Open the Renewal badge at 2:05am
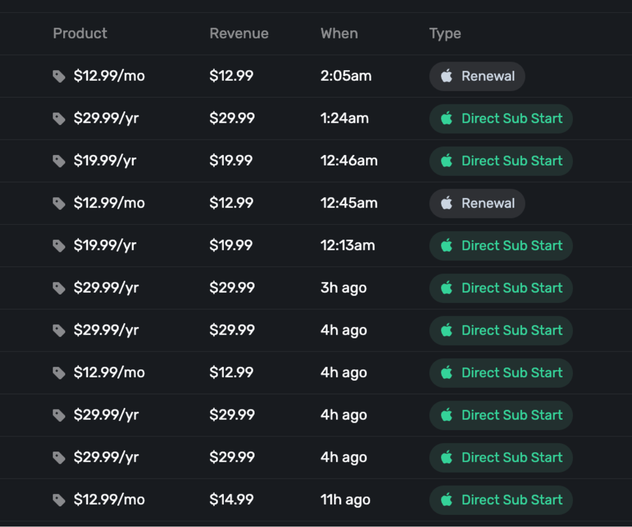This screenshot has height=527, width=632. (x=477, y=76)
